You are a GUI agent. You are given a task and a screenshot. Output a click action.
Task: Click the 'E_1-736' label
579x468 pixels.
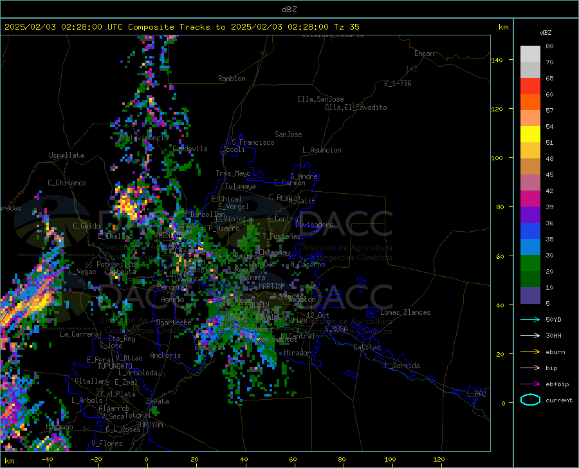[398, 84]
